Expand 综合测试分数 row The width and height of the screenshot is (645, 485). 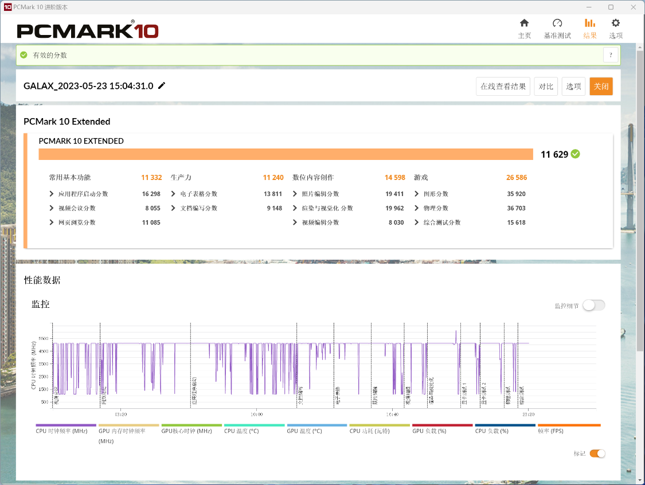[x=417, y=222]
